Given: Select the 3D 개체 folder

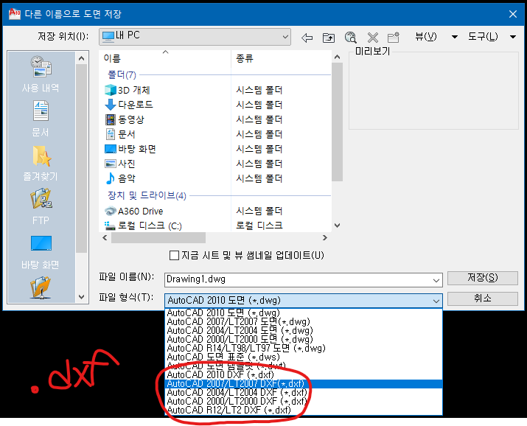Looking at the screenshot, I should [127, 90].
